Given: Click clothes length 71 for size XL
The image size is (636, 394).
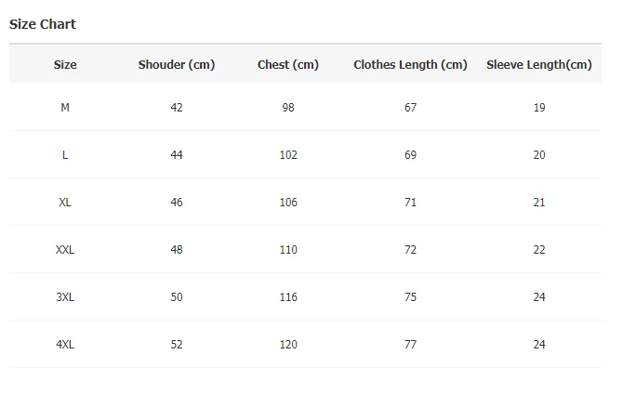Looking at the screenshot, I should 410,203.
